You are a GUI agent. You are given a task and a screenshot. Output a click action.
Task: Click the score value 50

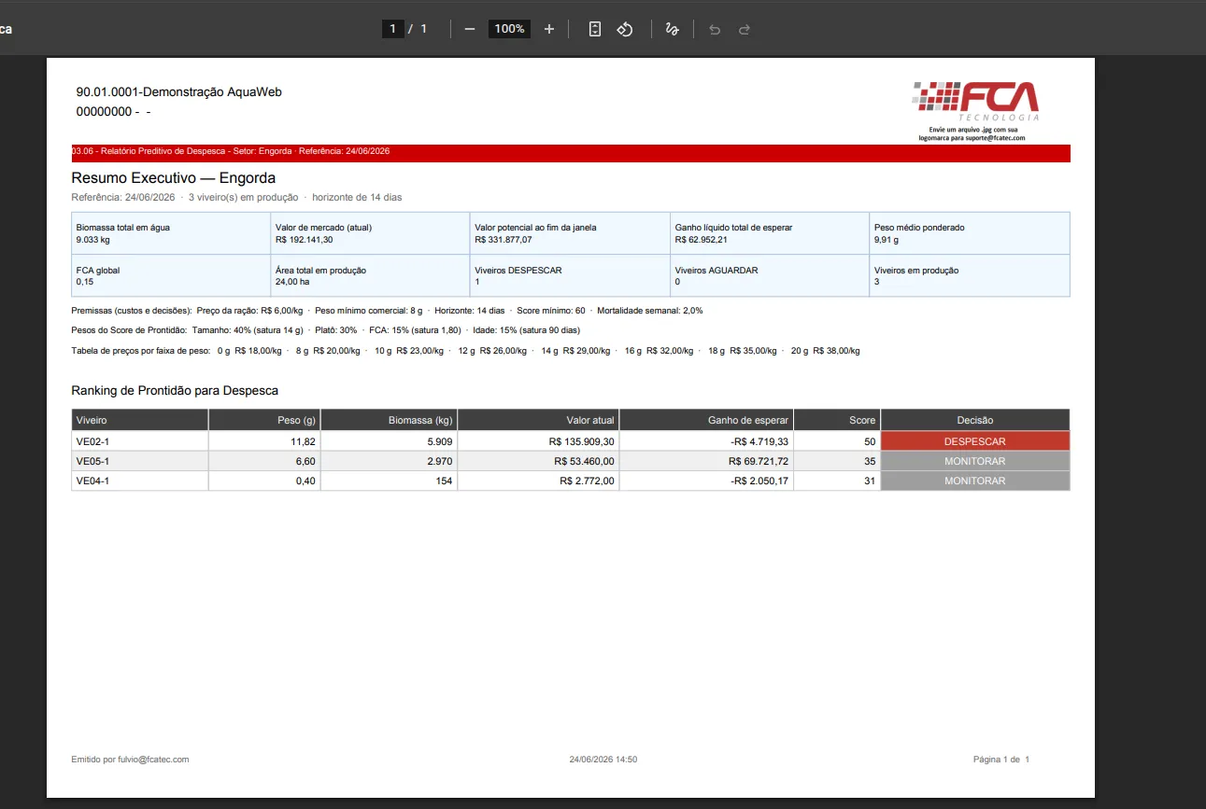870,441
